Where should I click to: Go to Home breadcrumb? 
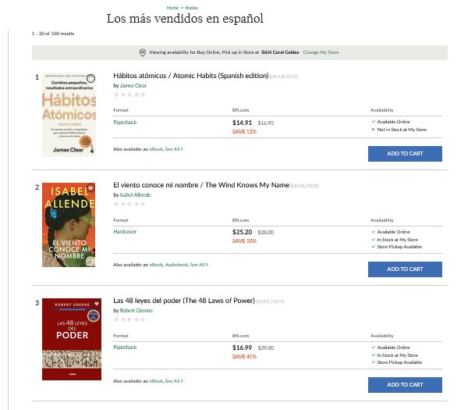172,8
